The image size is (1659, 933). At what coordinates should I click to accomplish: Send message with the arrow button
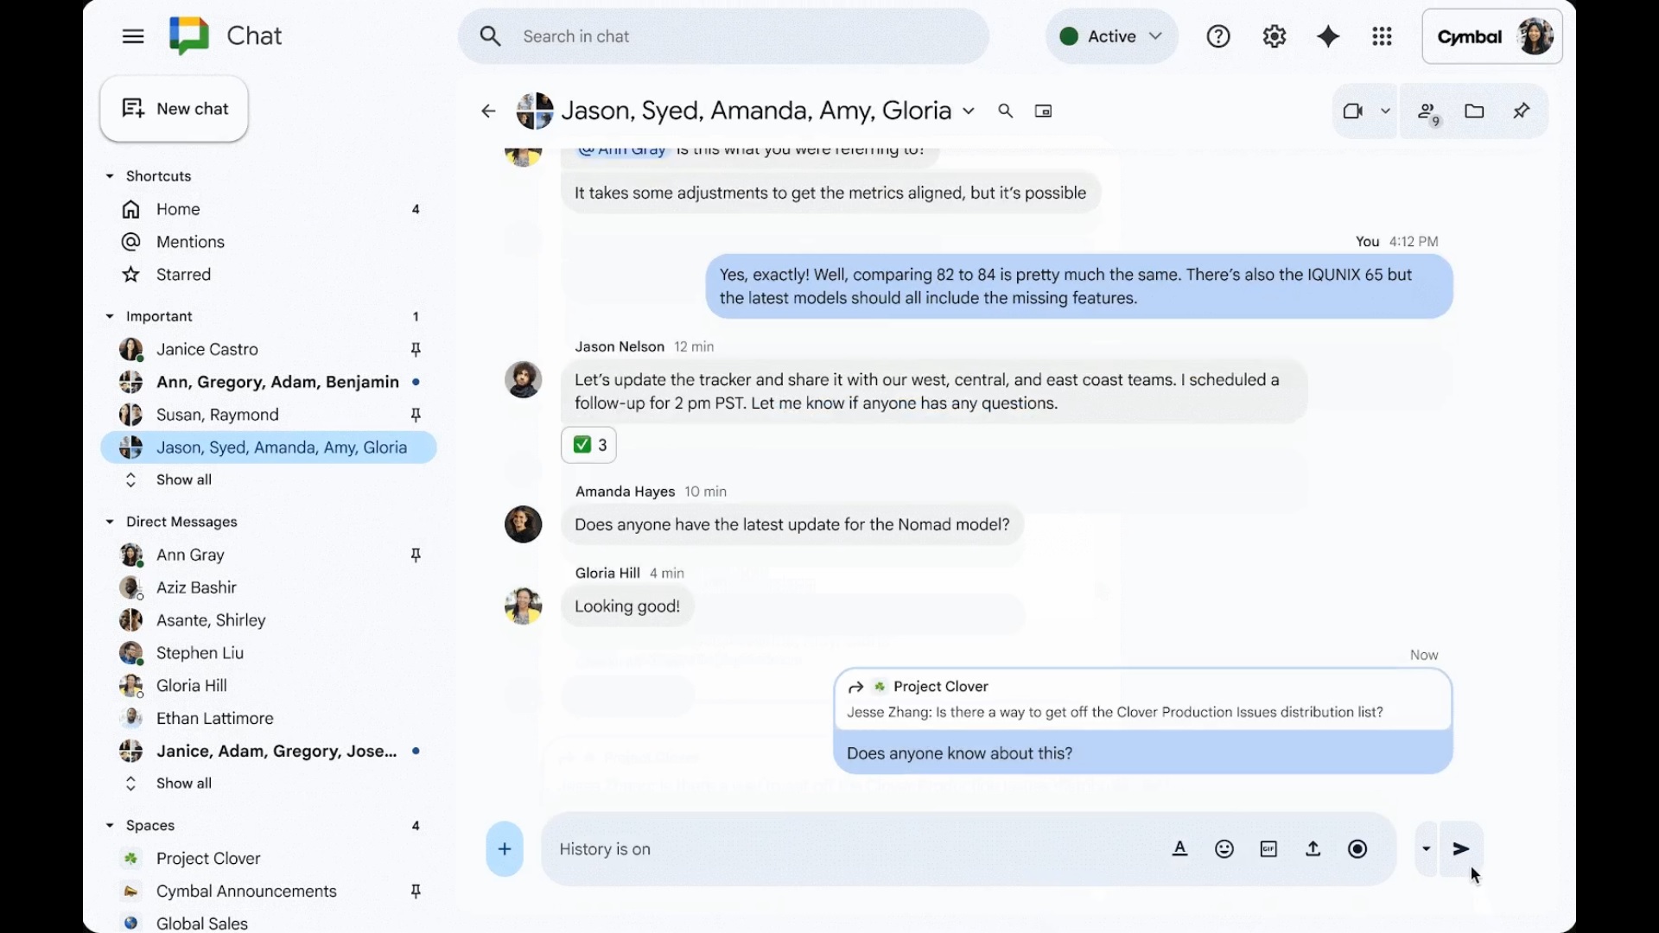tap(1461, 849)
